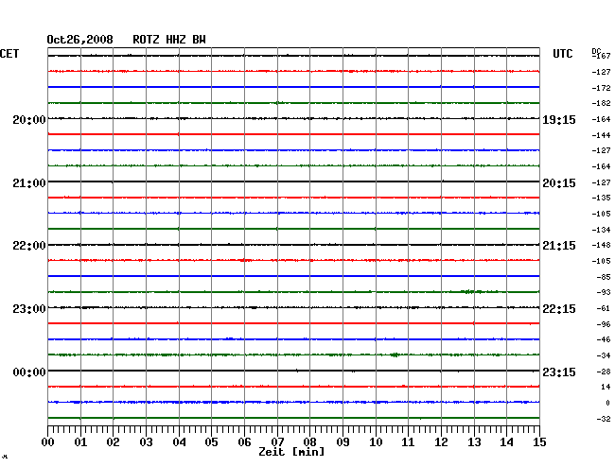Image resolution: width=615 pixels, height=467 pixels.
Task: Select DC value -148
Action: coord(601,245)
